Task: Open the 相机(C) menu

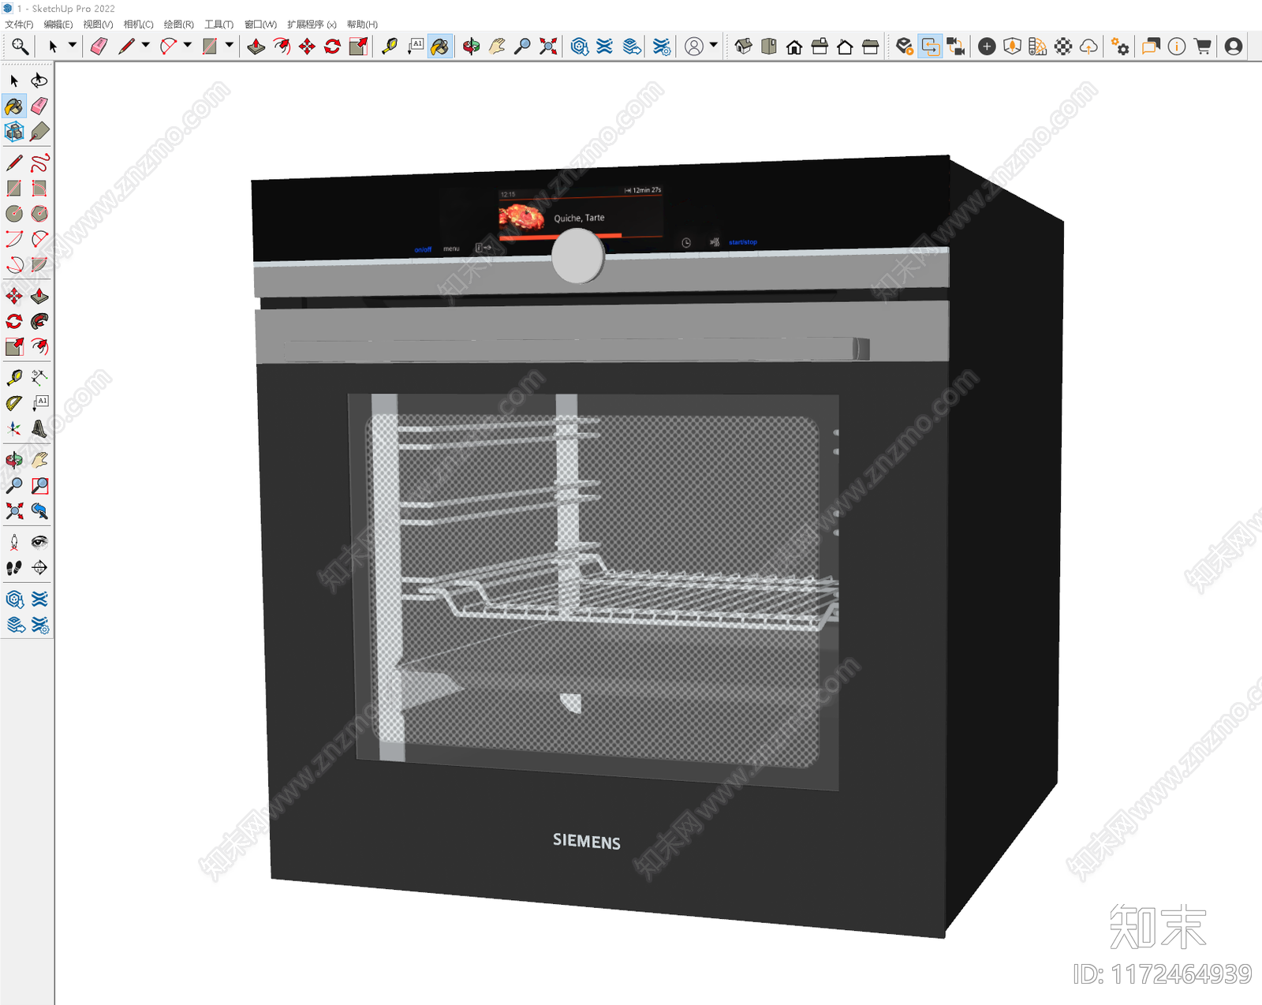Action: click(138, 24)
